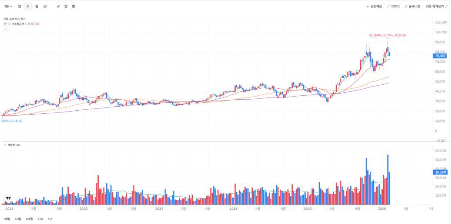Open the candlestick chart type icon
The height and width of the screenshot is (224, 451).
pyautogui.click(x=58, y=7)
